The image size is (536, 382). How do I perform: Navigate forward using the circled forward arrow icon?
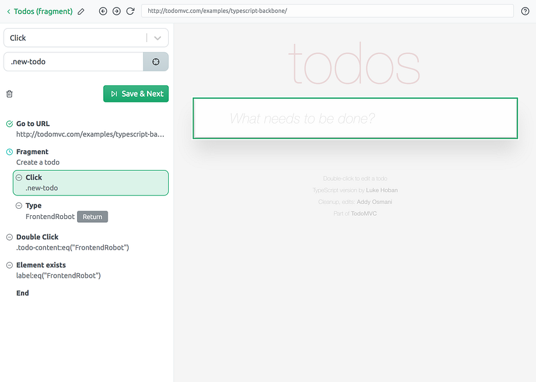point(116,11)
